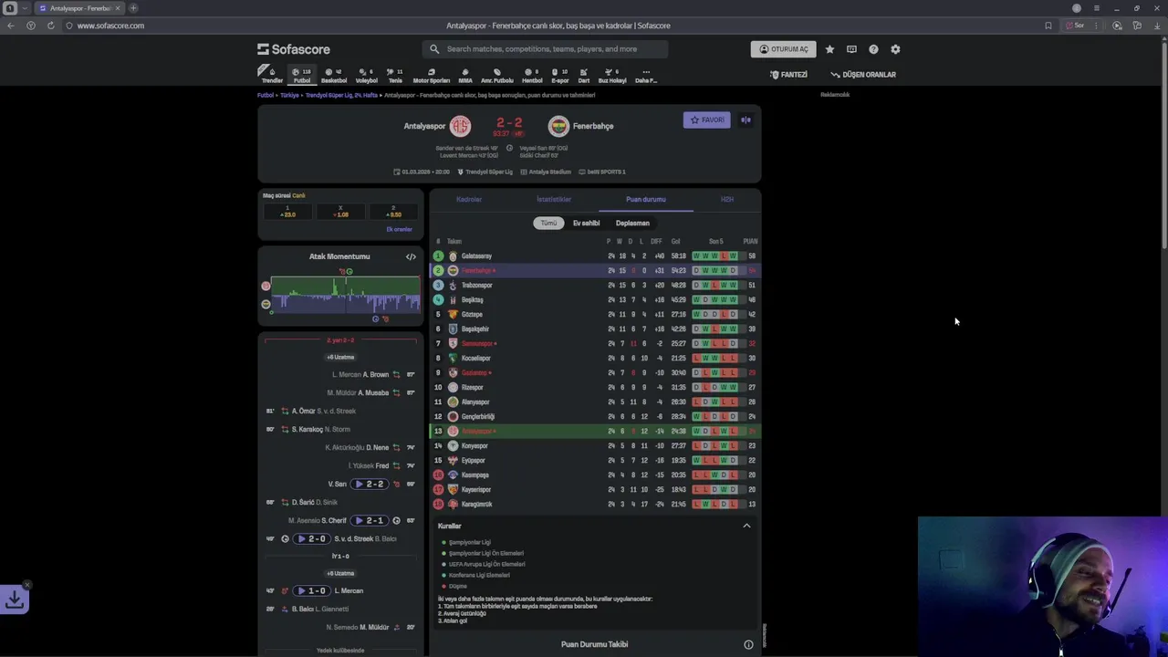The width and height of the screenshot is (1168, 657).
Task: Select the Tümü standings filter
Action: click(548, 223)
